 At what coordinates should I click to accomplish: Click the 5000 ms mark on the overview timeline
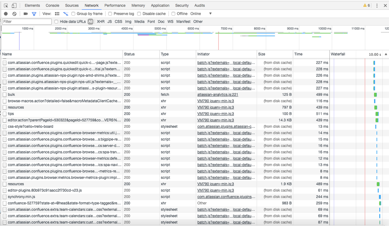(160, 28)
